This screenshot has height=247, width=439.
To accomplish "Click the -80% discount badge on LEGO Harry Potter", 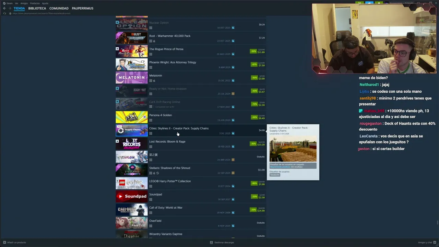I will click(x=254, y=183).
